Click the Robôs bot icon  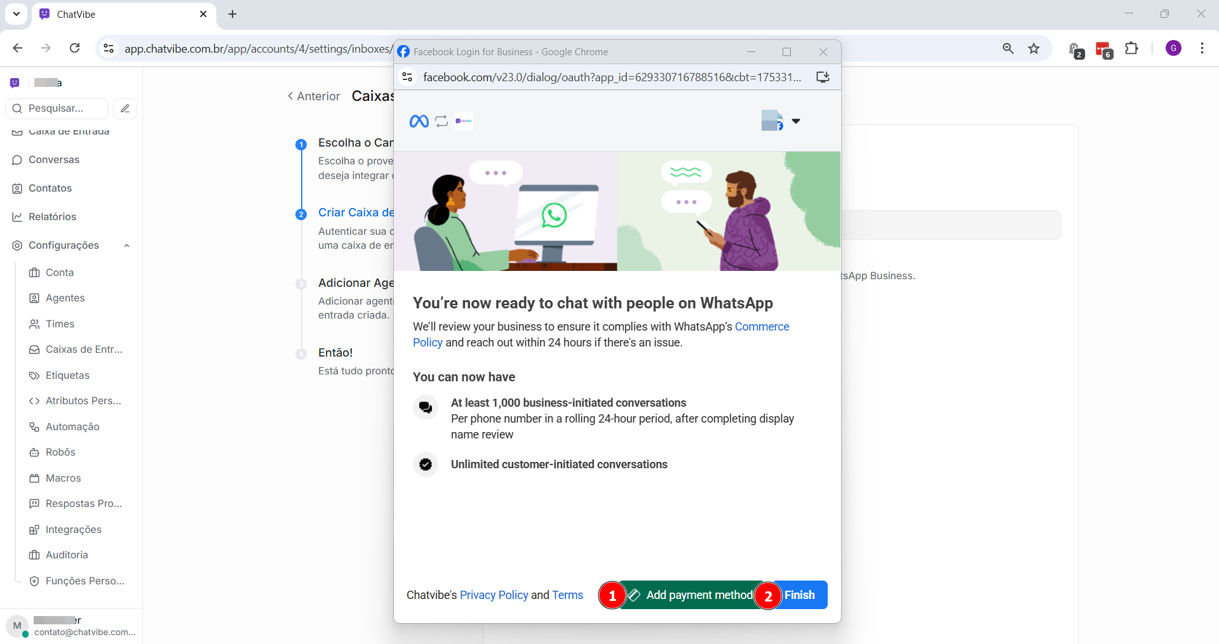(x=34, y=452)
